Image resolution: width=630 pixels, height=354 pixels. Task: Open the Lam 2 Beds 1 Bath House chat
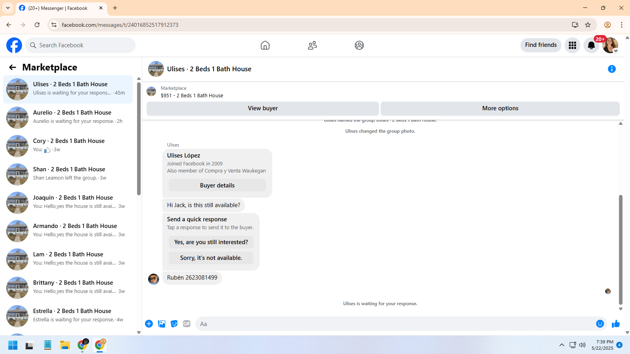click(68, 259)
